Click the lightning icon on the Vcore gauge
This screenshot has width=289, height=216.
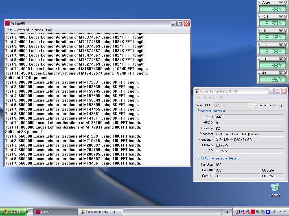pyautogui.click(x=259, y=2)
